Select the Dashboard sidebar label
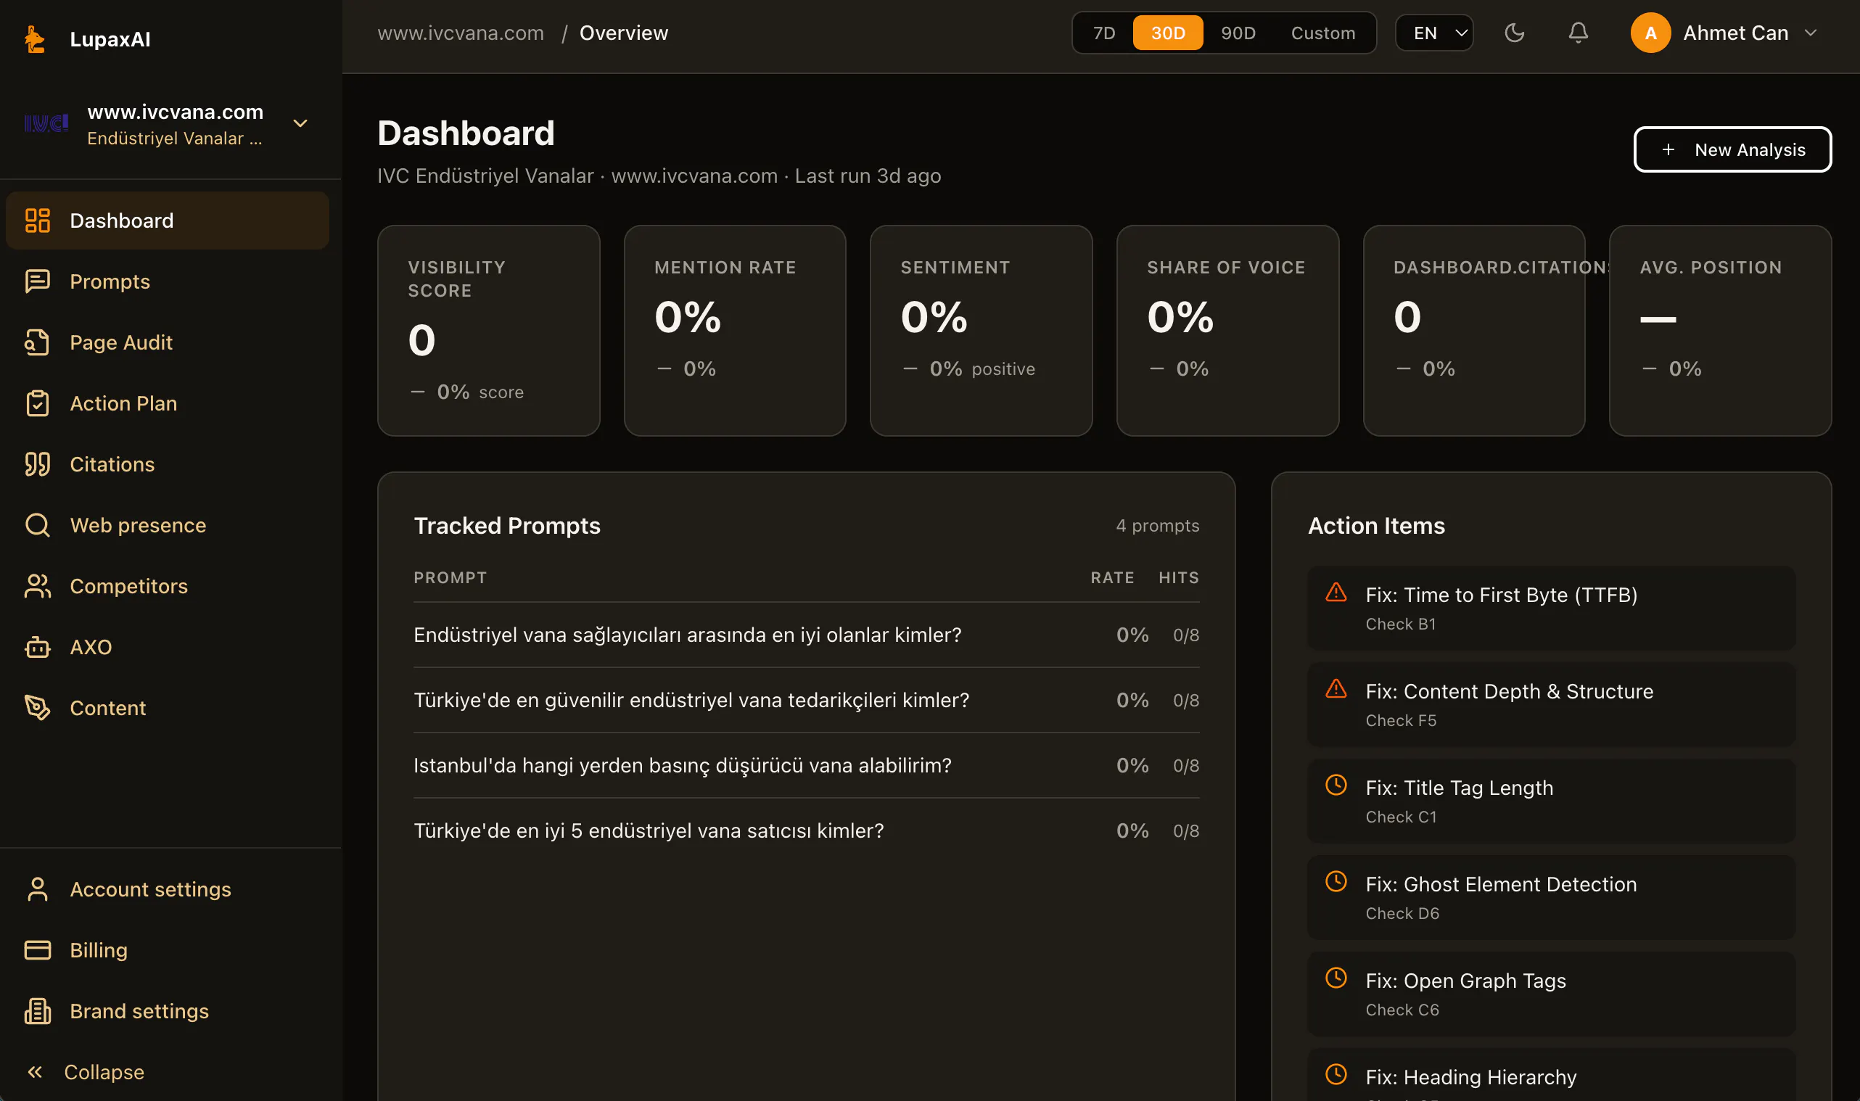This screenshot has width=1860, height=1101. point(122,220)
